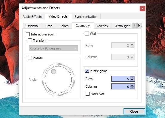Toggle the Black Slot checkbox
Screen dimensions: 165x118
coord(87,94)
